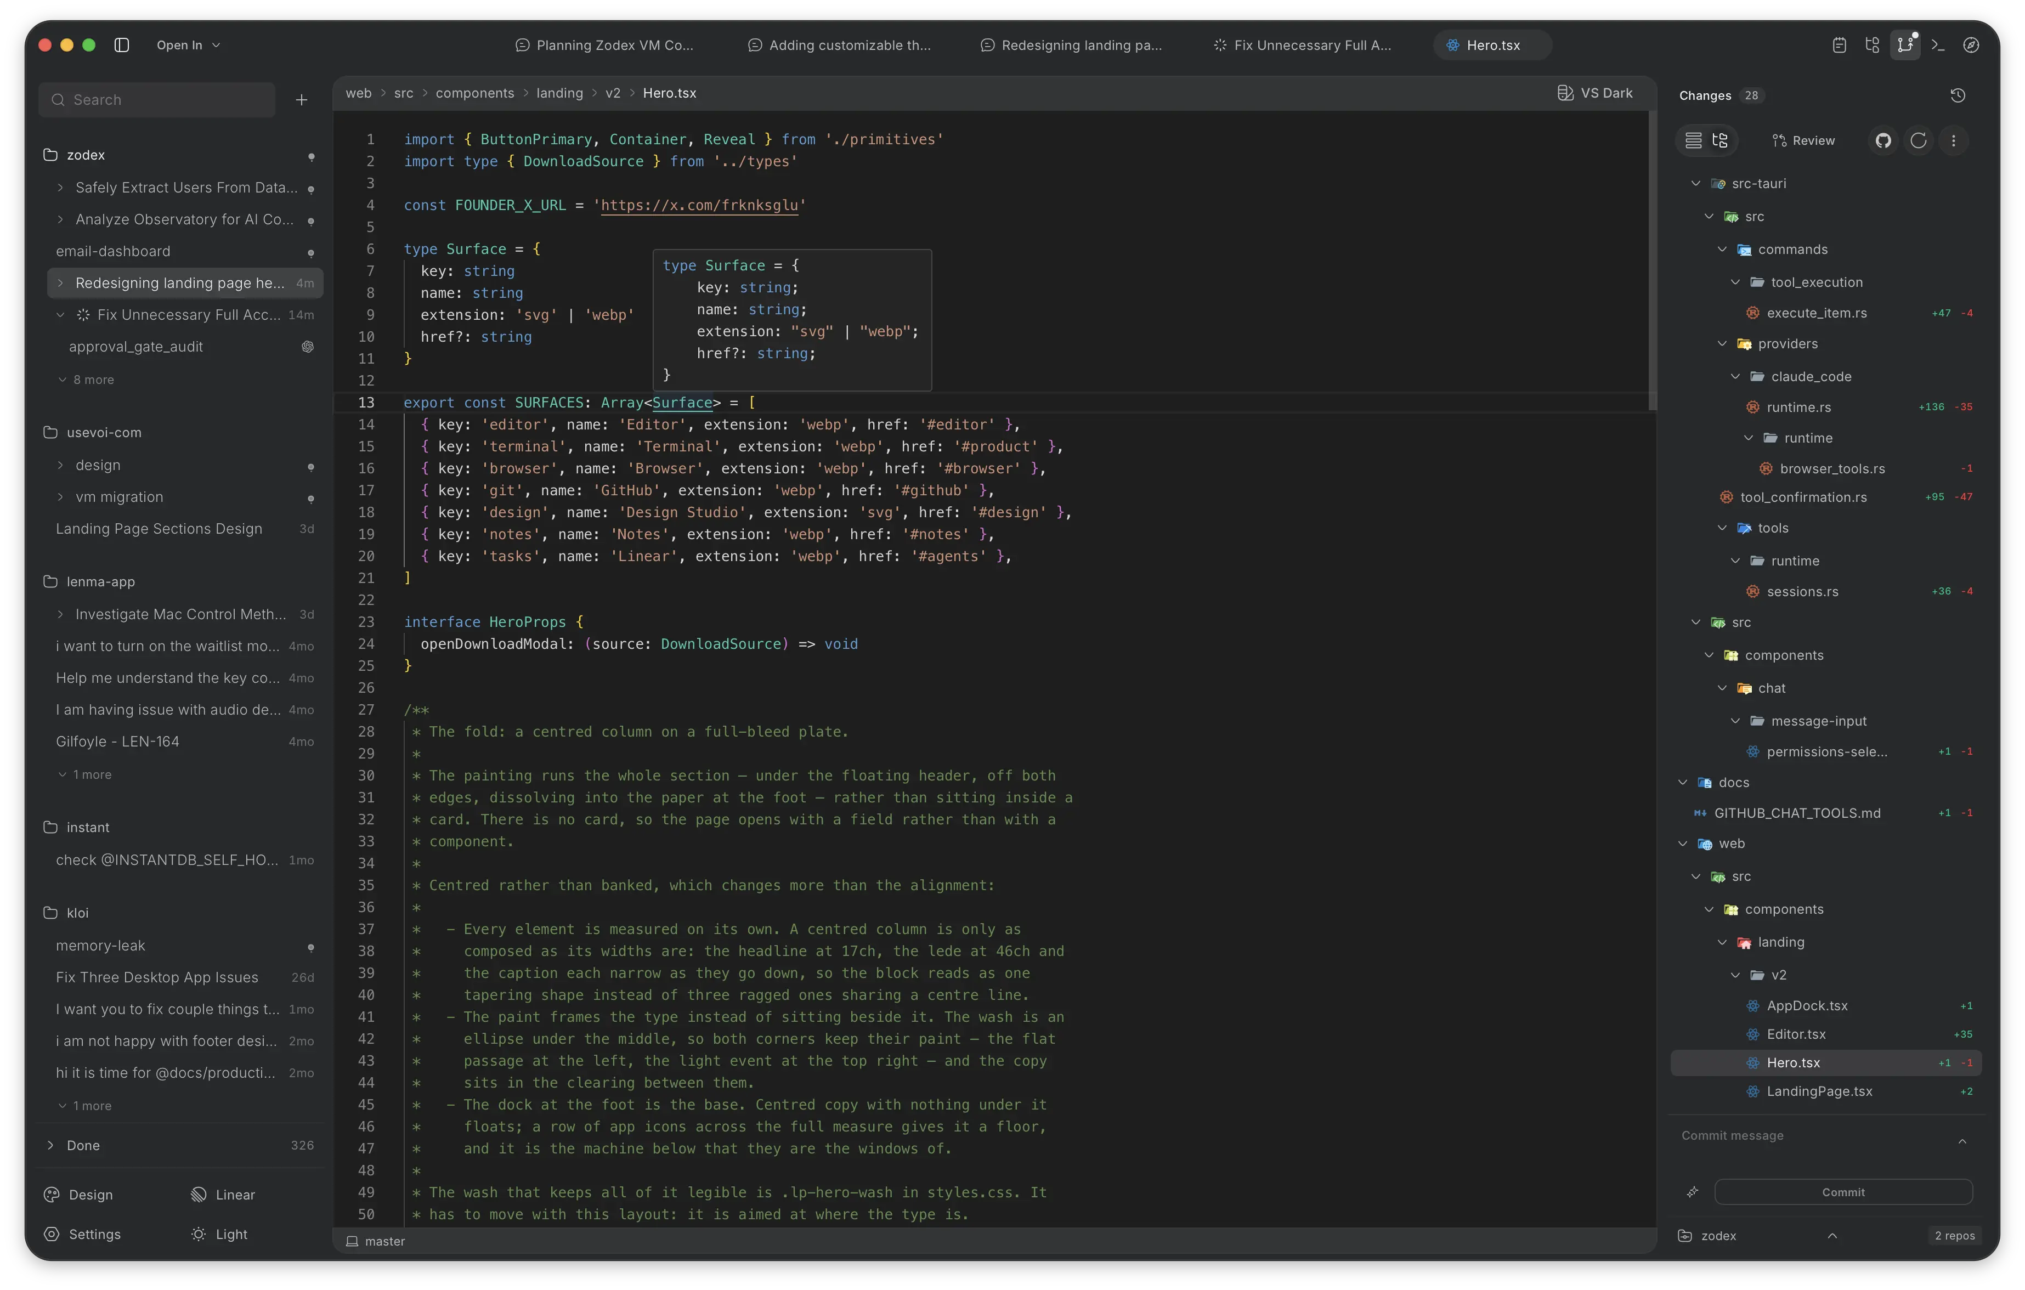Viewport: 2025px width, 1290px height.
Task: Select the email-dashboard thread
Action: [185, 251]
